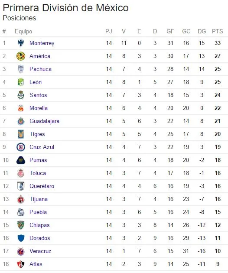Click the Dorados blue shield icon

pos(21,238)
